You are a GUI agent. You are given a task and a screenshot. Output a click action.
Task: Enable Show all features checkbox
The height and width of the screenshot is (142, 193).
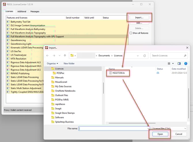click(131, 33)
